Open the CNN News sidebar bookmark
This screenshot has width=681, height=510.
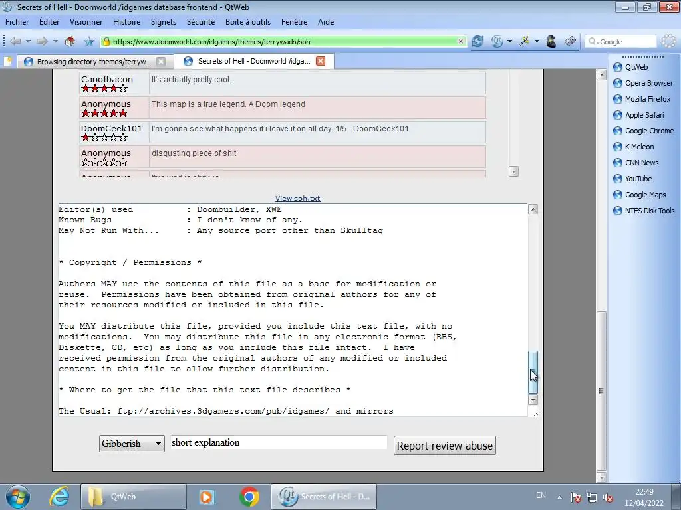pyautogui.click(x=636, y=163)
